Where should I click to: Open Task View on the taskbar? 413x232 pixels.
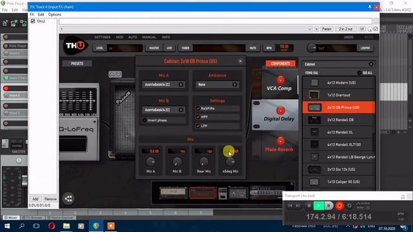[36, 226]
